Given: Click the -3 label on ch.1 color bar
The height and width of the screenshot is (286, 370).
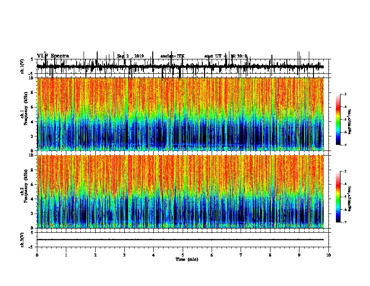Looking at the screenshot, I should click(x=345, y=94).
